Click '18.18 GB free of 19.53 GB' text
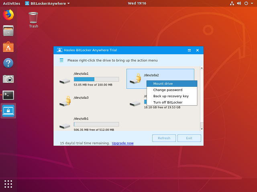 162,108
